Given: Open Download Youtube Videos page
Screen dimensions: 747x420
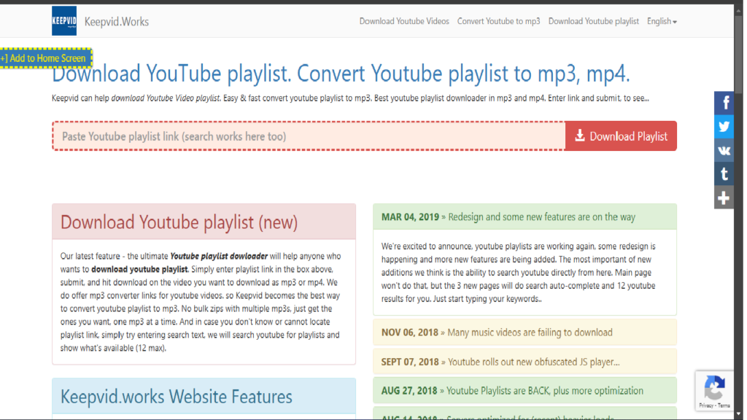Looking at the screenshot, I should [404, 21].
